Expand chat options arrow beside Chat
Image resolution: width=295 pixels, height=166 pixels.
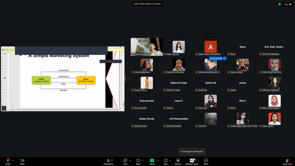pyautogui.click(x=130, y=160)
